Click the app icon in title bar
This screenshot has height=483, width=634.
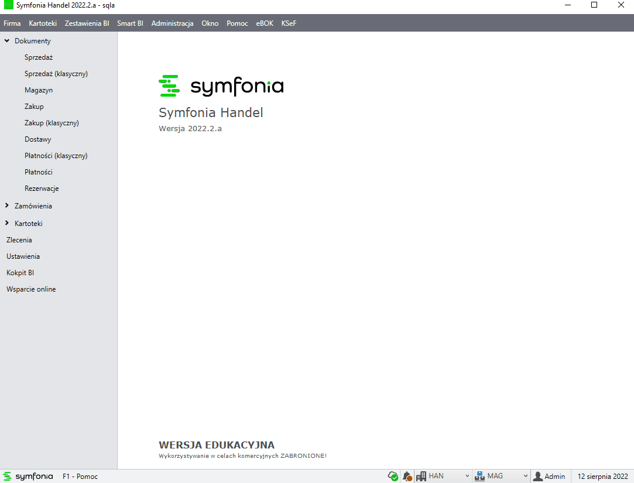(x=8, y=5)
